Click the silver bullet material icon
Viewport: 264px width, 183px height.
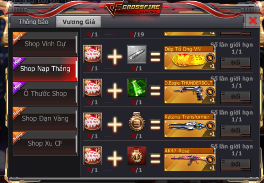point(137,54)
